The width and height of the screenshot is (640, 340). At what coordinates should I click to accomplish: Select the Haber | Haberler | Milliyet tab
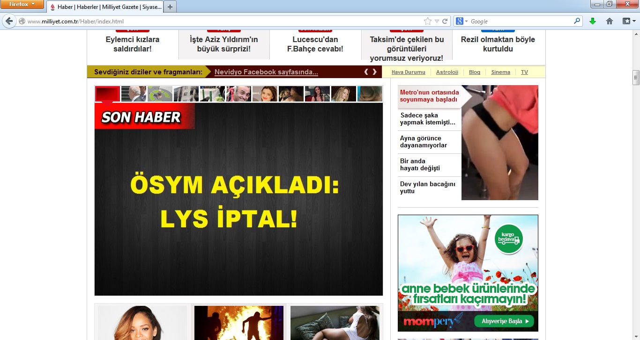tap(105, 7)
